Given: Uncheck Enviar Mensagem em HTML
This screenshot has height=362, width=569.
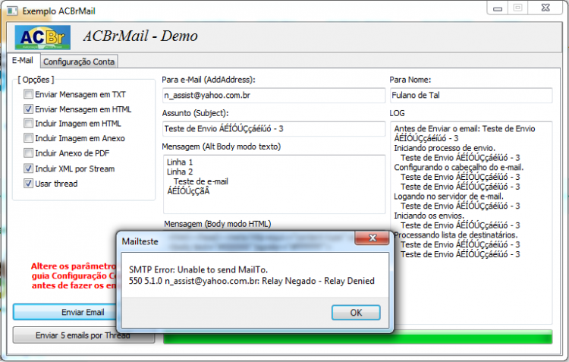Looking at the screenshot, I should coord(28,109).
